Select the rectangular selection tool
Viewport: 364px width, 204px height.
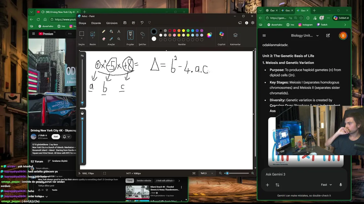[x=82, y=33]
